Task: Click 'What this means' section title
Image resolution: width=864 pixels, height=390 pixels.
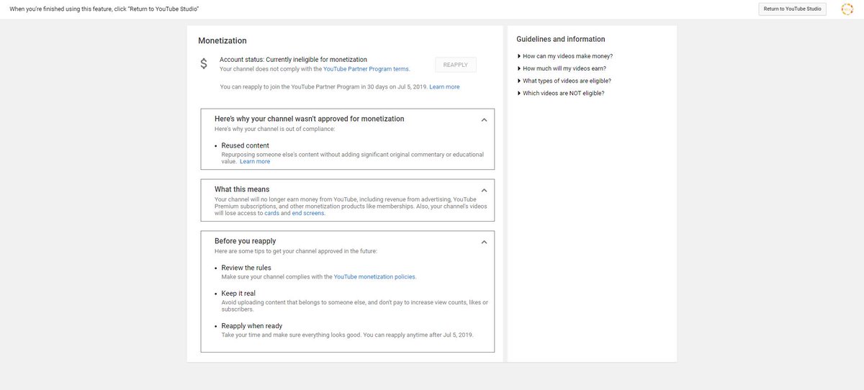Action: click(x=242, y=190)
